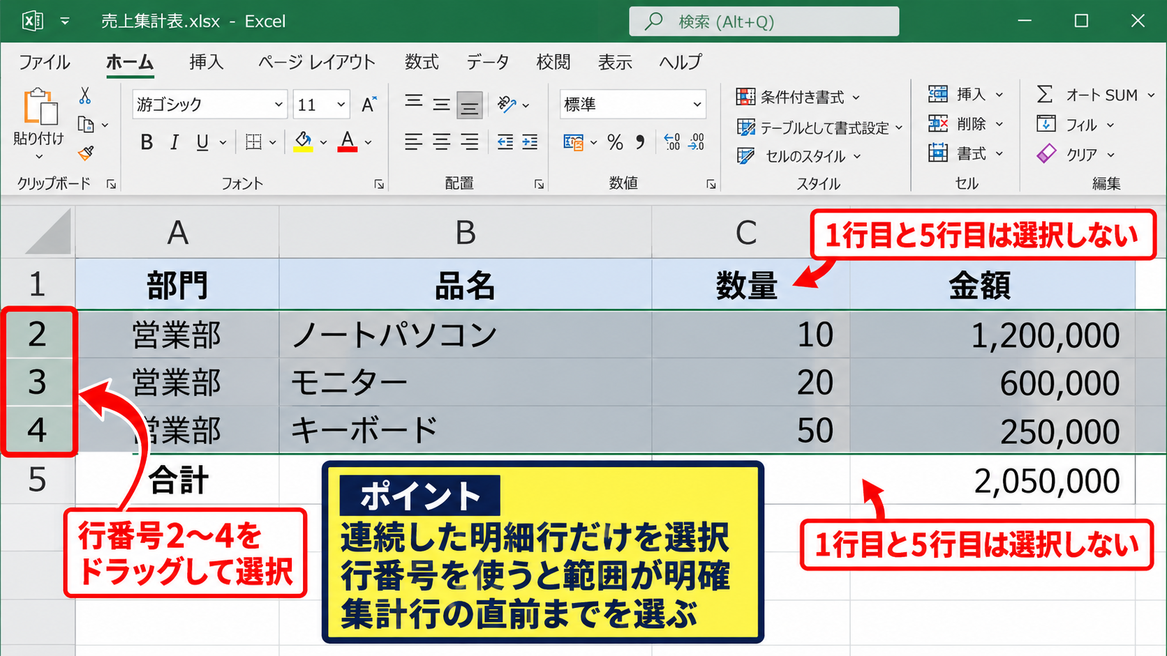Increase decimal places icon
This screenshot has width=1167, height=656.
point(671,142)
